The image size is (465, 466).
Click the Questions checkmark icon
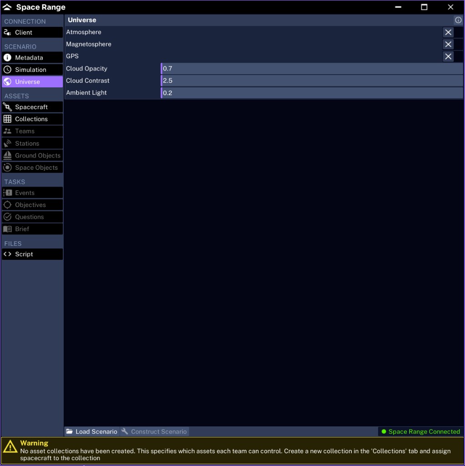[7, 217]
